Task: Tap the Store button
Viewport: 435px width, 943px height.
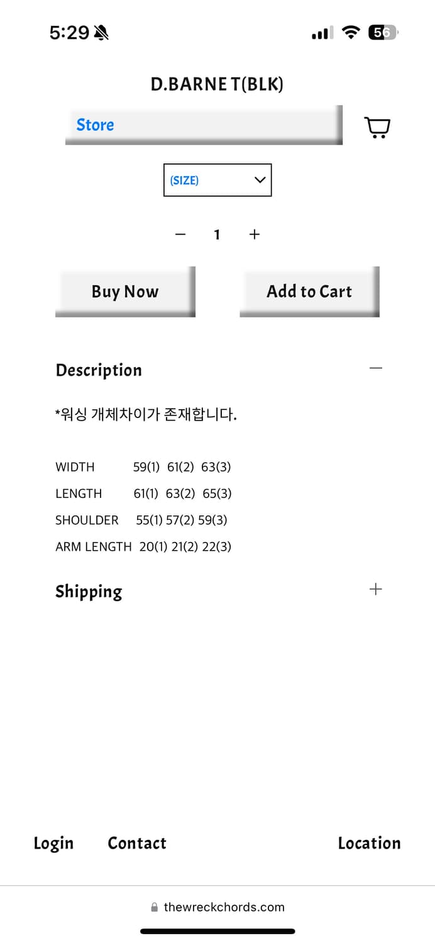Action: [x=204, y=125]
